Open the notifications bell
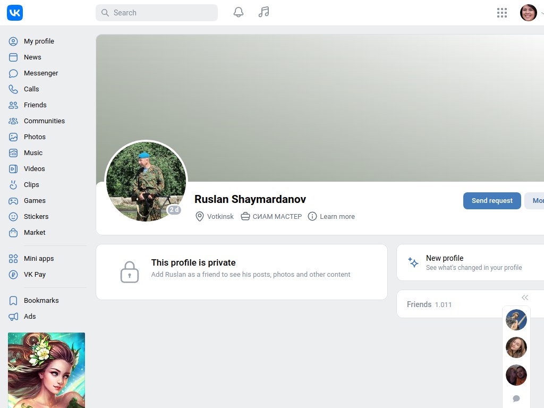This screenshot has height=408, width=544. [x=239, y=12]
